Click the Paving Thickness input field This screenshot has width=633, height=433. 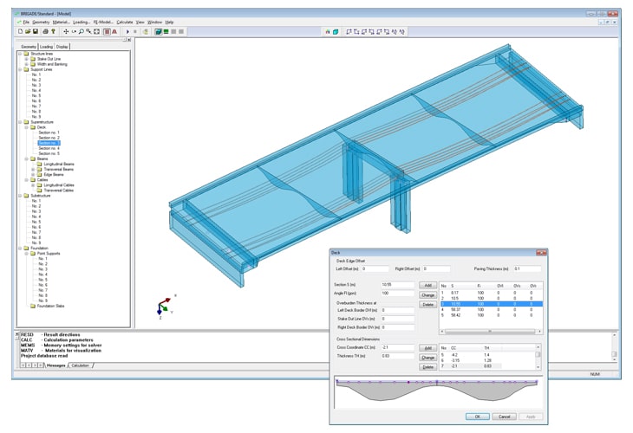pos(525,269)
